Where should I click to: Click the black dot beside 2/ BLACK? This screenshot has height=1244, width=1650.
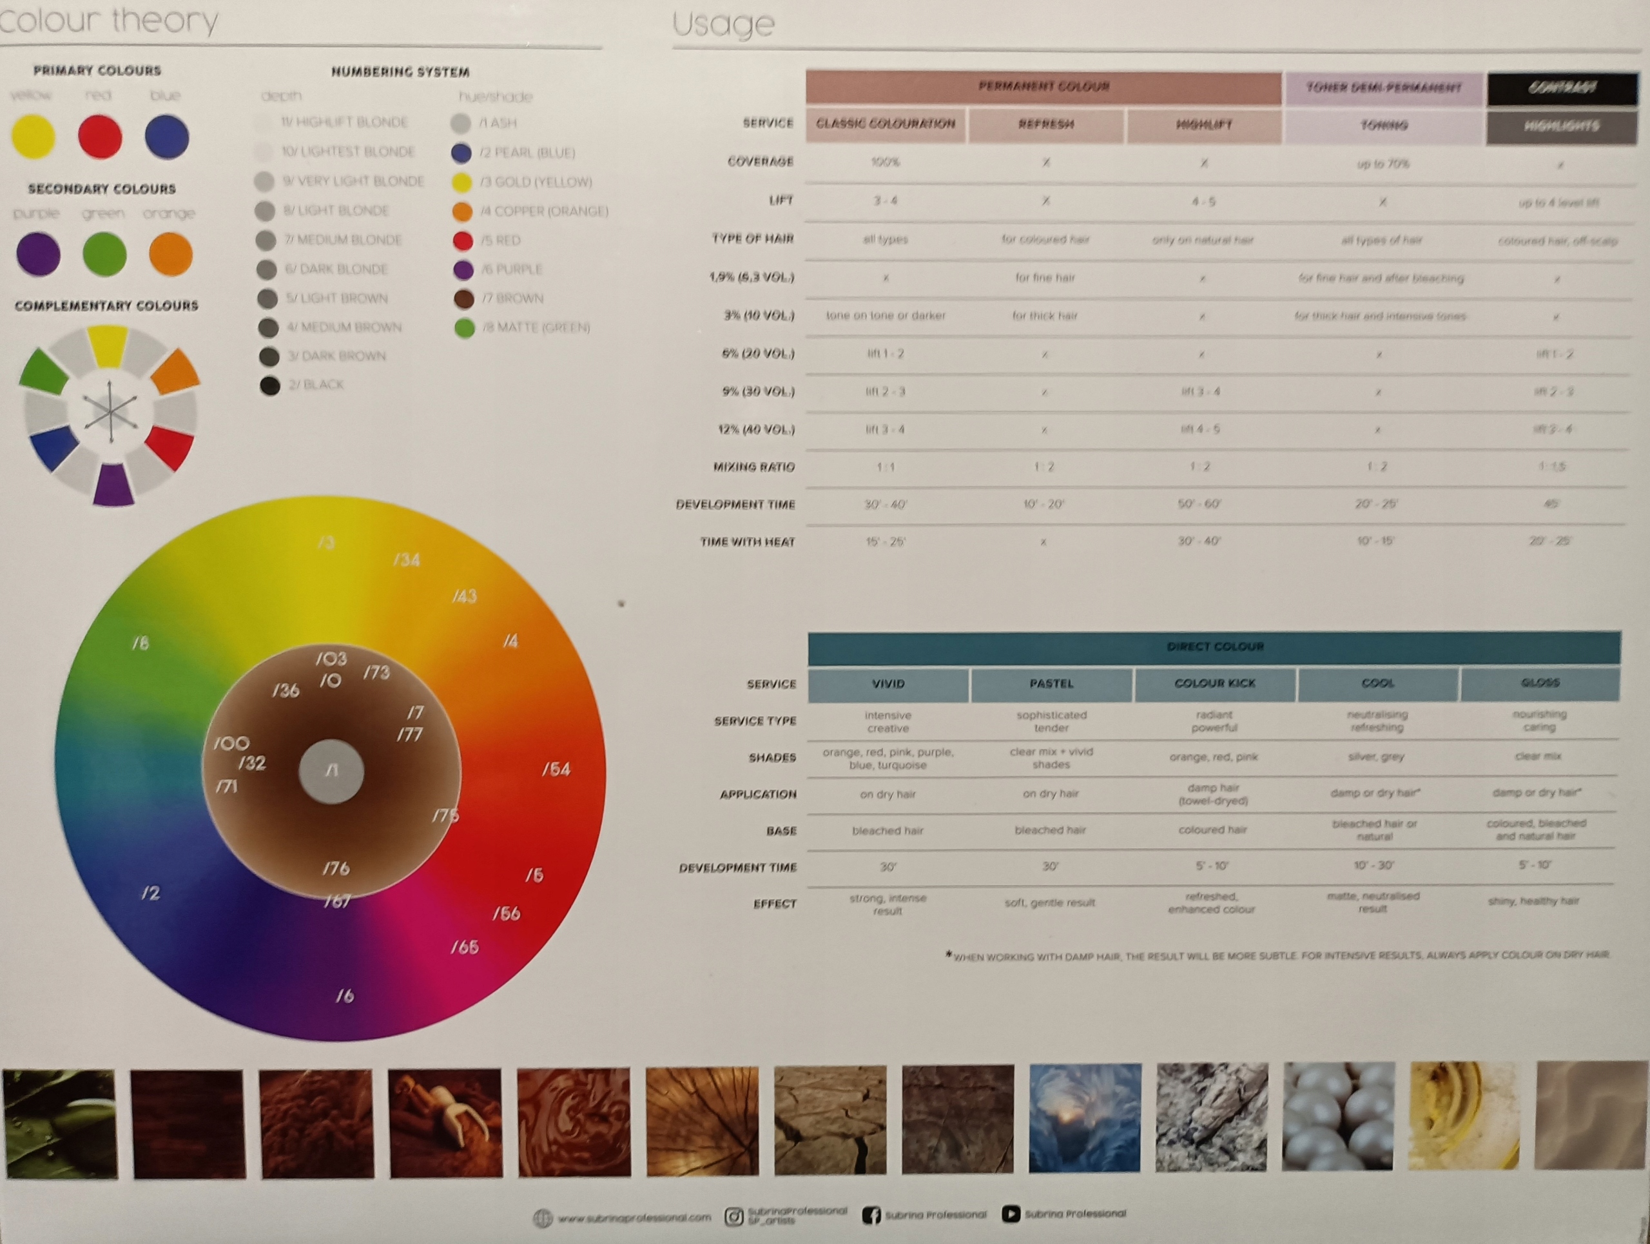point(270,385)
